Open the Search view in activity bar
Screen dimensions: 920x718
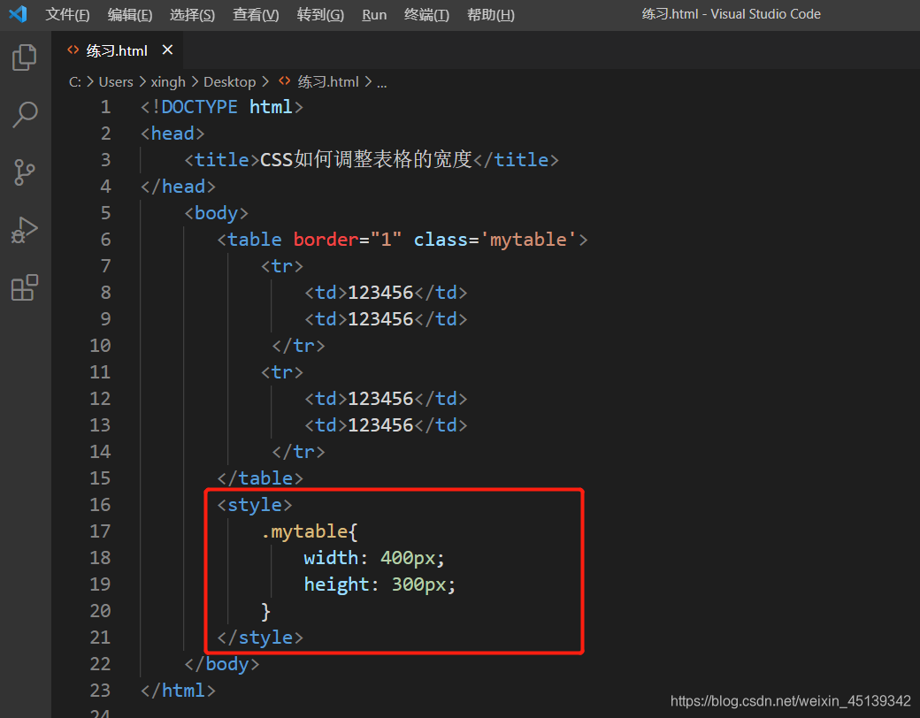tap(25, 114)
